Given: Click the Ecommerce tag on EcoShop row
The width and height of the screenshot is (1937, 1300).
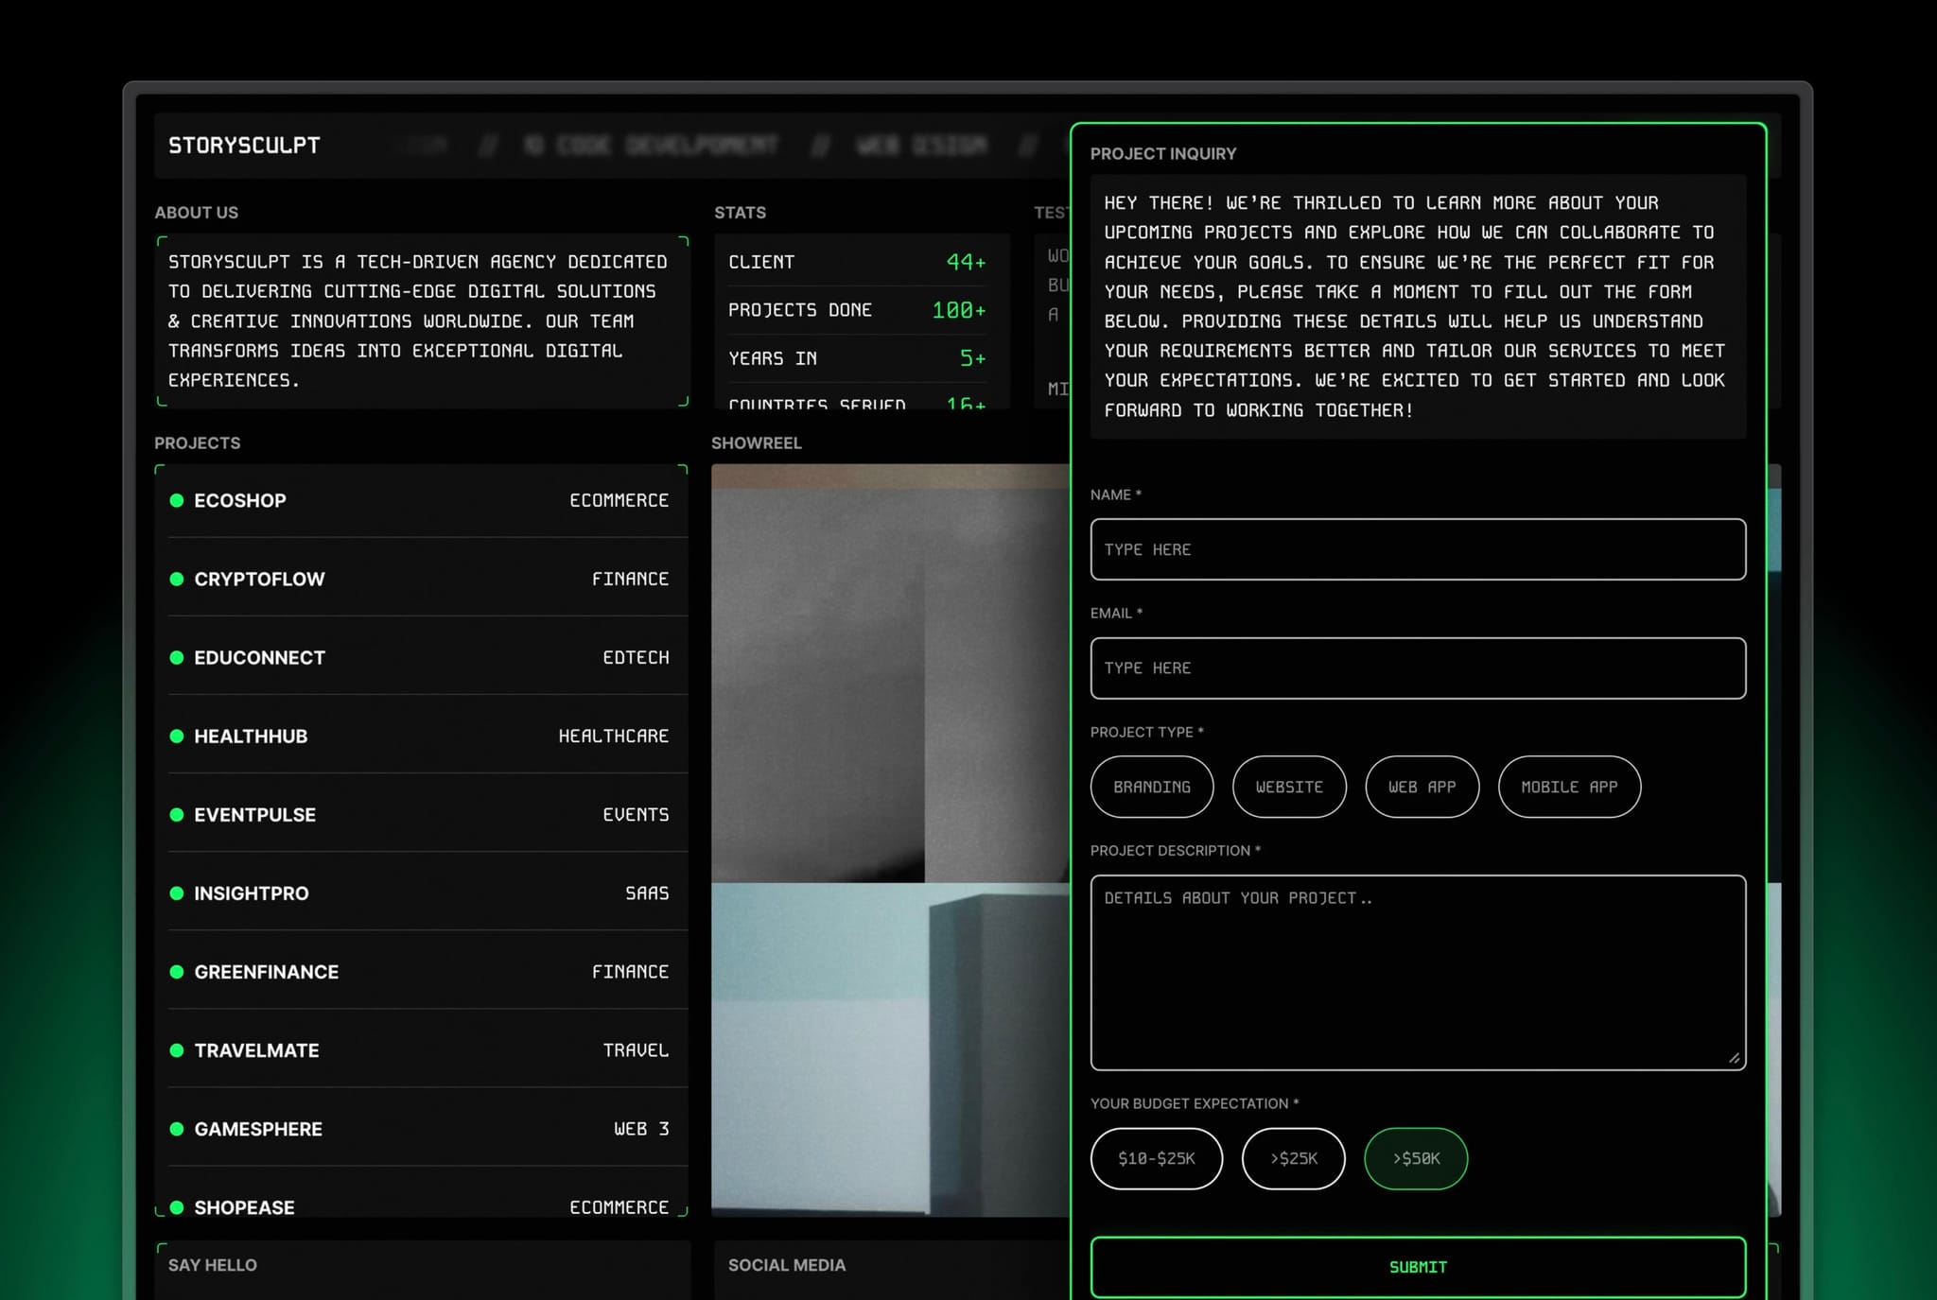Looking at the screenshot, I should coord(619,500).
